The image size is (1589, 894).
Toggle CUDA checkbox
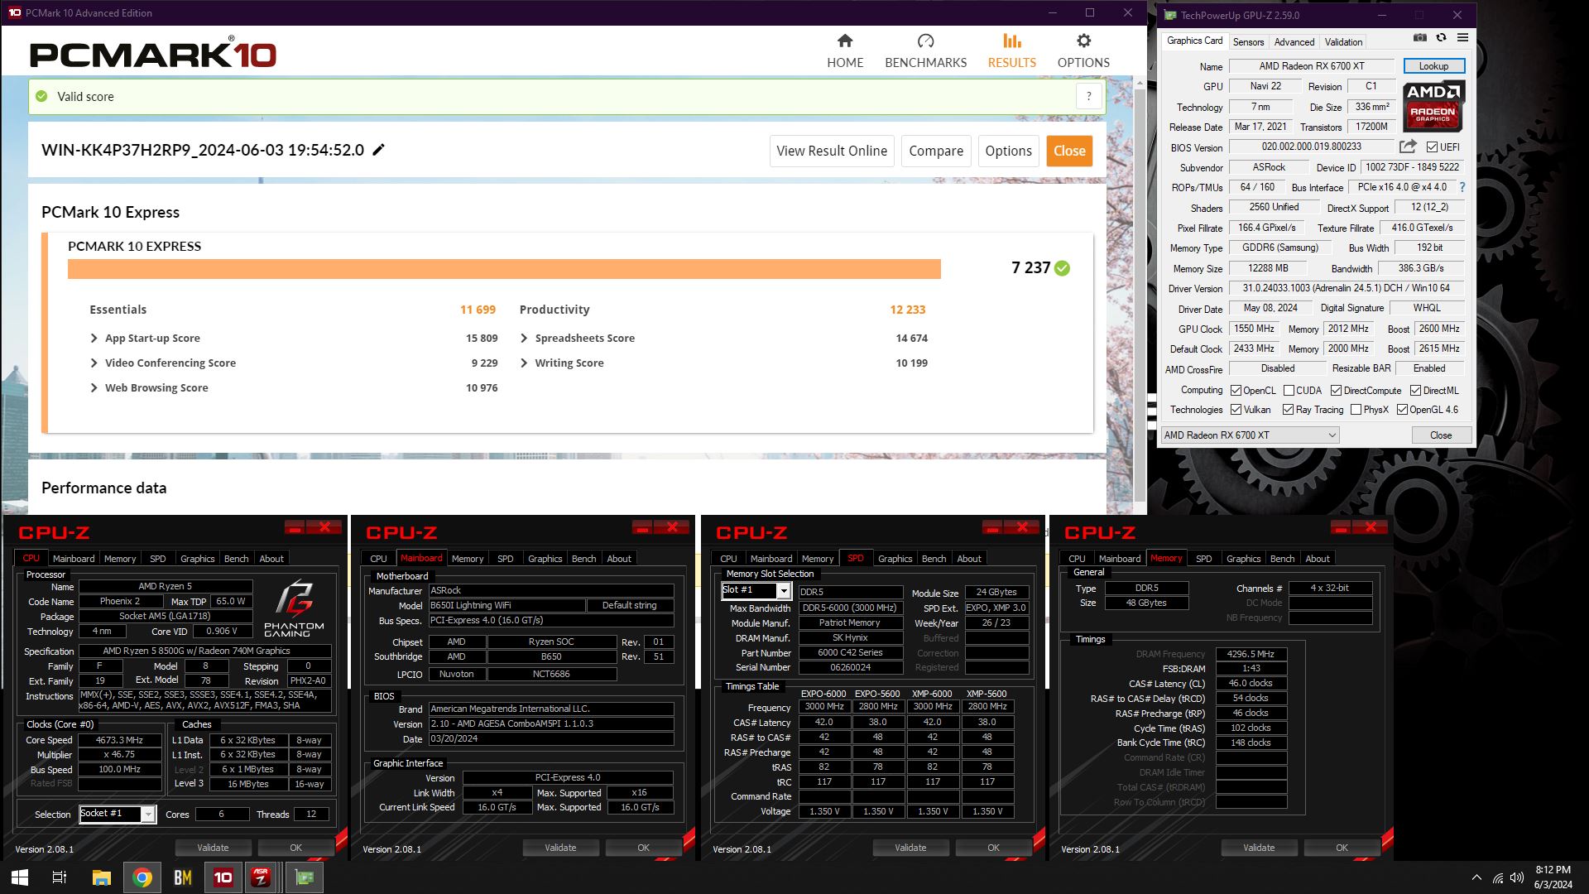1289,391
